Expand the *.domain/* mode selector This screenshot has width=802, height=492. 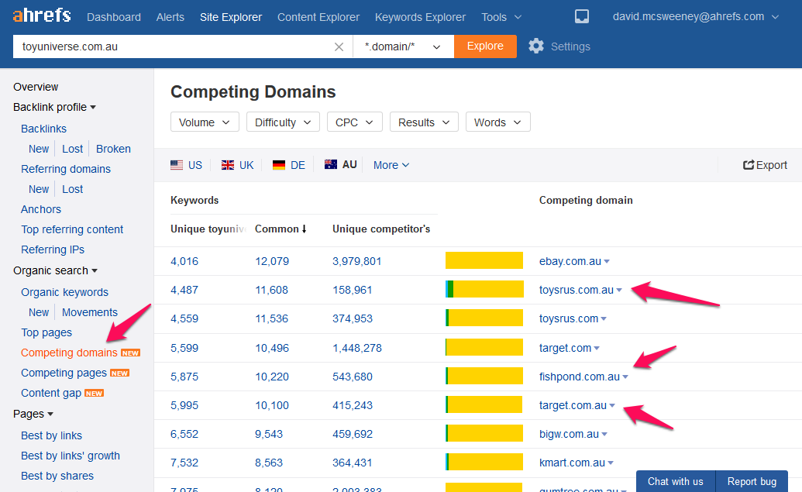click(x=403, y=46)
